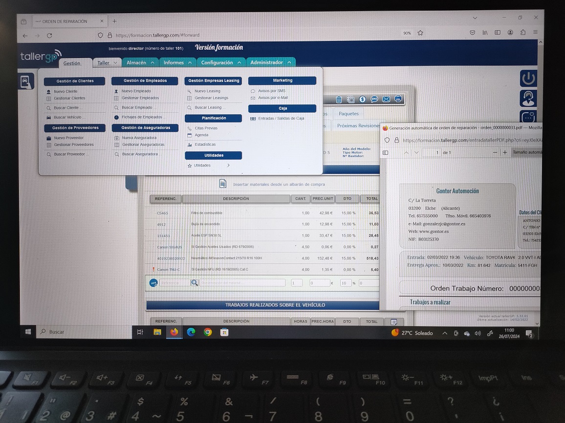The image size is (565, 423).
Task: Click Citas Previas menu entry
Action: click(x=206, y=128)
